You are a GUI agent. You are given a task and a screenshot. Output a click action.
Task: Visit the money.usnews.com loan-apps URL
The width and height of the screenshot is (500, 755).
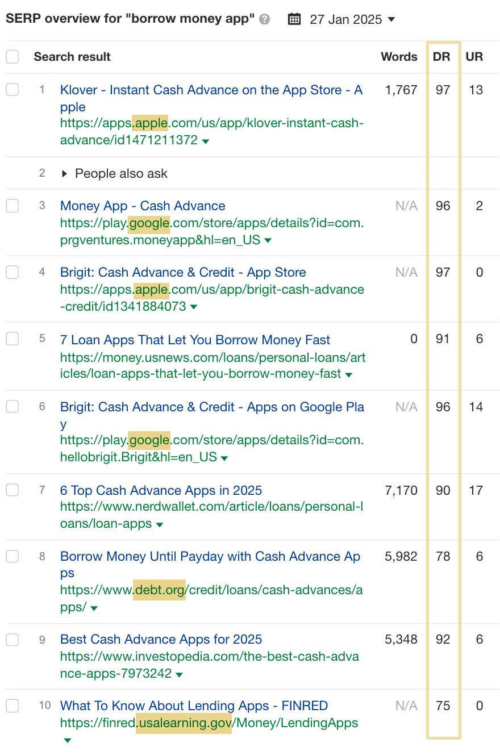tap(213, 365)
